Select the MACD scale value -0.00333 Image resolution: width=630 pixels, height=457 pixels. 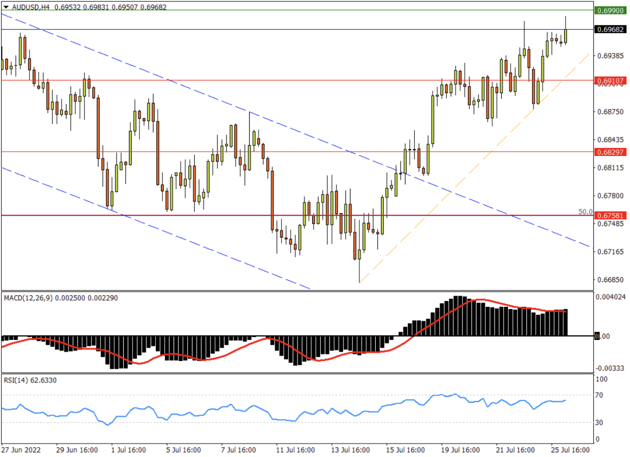(611, 368)
